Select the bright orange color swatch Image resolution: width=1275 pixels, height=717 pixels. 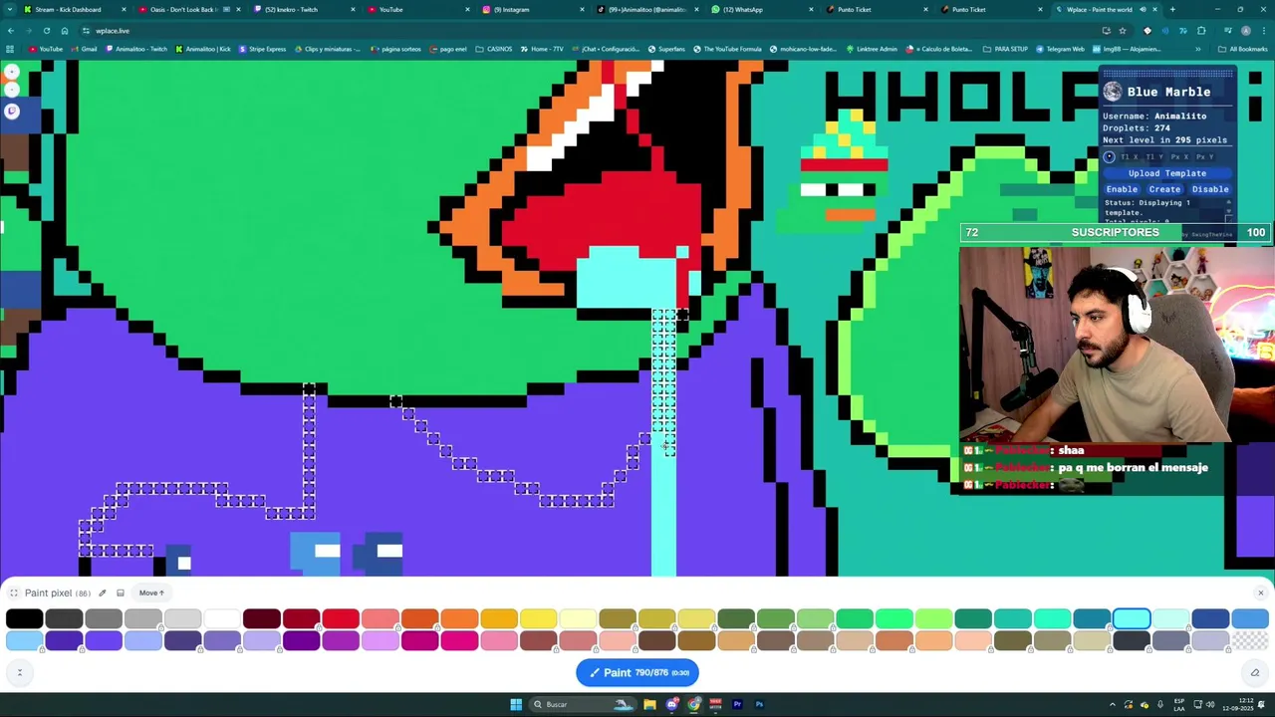[459, 619]
